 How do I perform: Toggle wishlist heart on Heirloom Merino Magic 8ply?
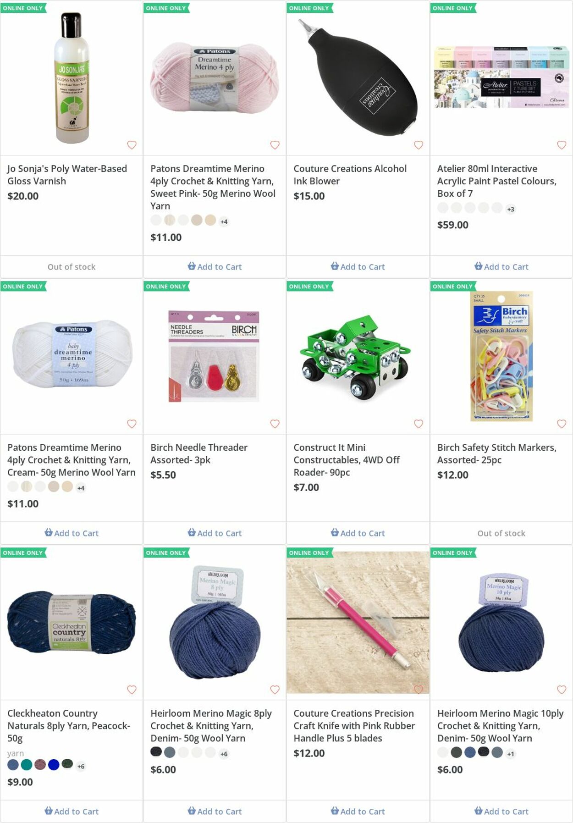coord(275,690)
